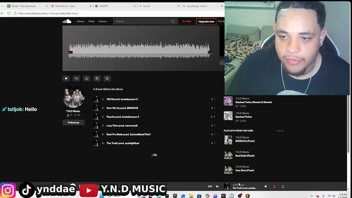The height and width of the screenshot is (198, 352).
Task: Click the page vertical scrollbar
Action: pos(348,124)
